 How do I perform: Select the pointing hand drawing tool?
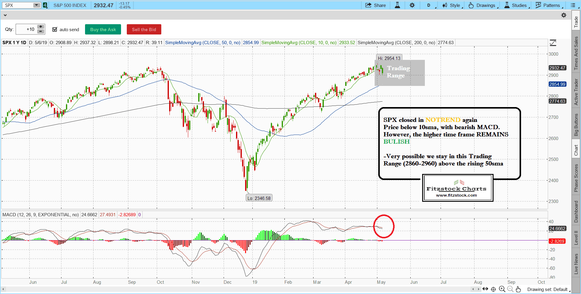coord(518,289)
